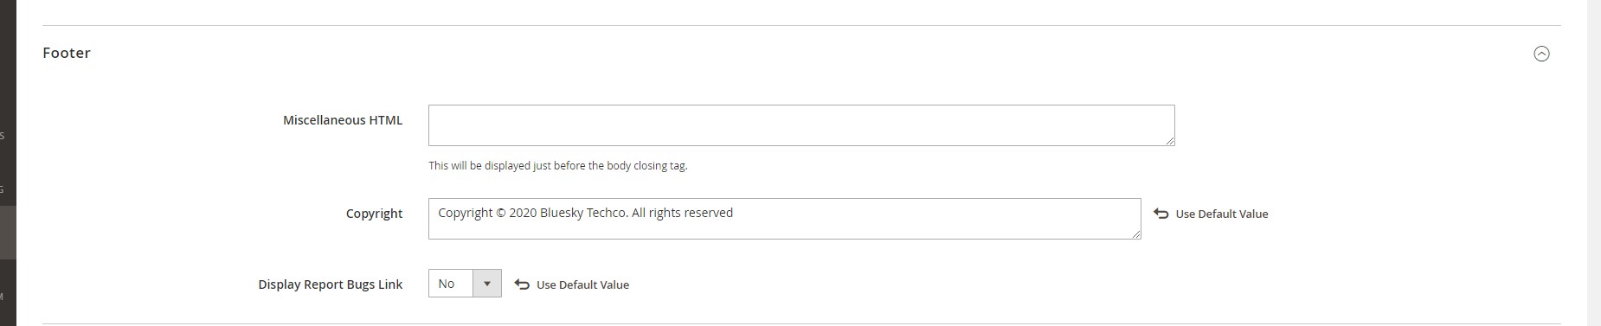Click inside the Copyright text field
Image resolution: width=1601 pixels, height=326 pixels.
(x=785, y=219)
